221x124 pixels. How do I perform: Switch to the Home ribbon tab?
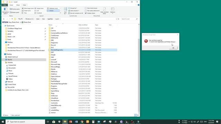pos(11,5)
